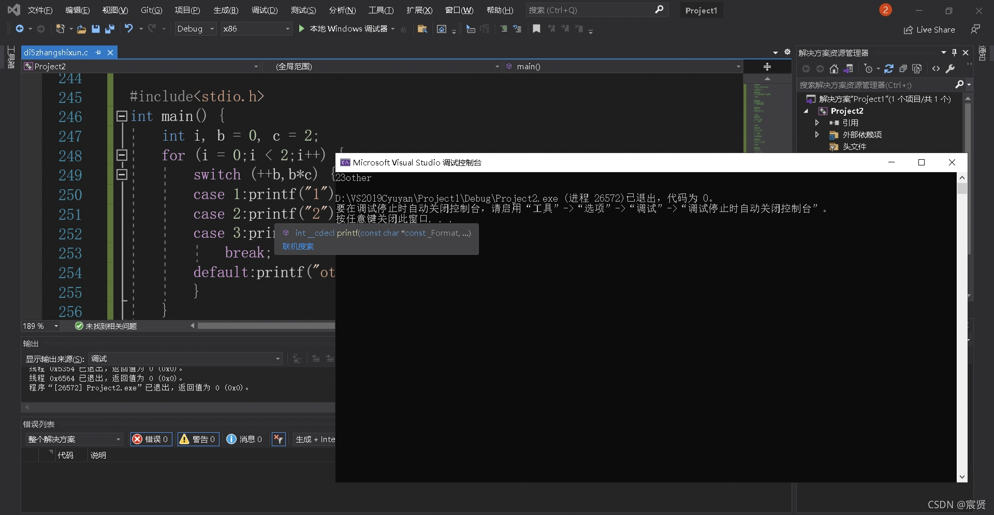The height and width of the screenshot is (515, 994).
Task: Click the Home icon in Solution Explorer
Action: point(834,69)
